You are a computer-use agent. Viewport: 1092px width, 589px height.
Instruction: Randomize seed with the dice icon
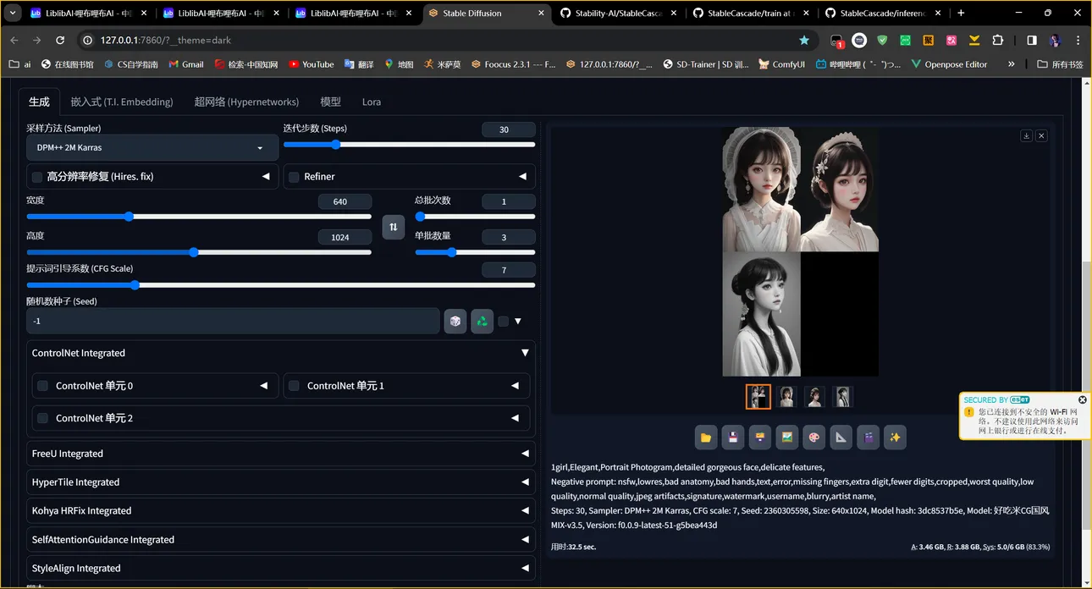tap(455, 322)
